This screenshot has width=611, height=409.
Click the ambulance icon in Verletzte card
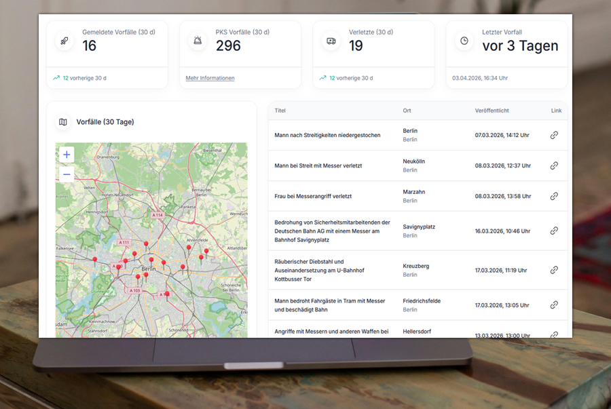(331, 41)
